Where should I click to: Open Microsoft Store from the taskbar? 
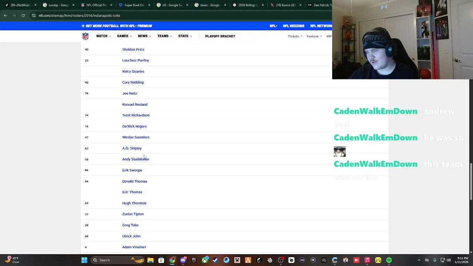coord(161,260)
